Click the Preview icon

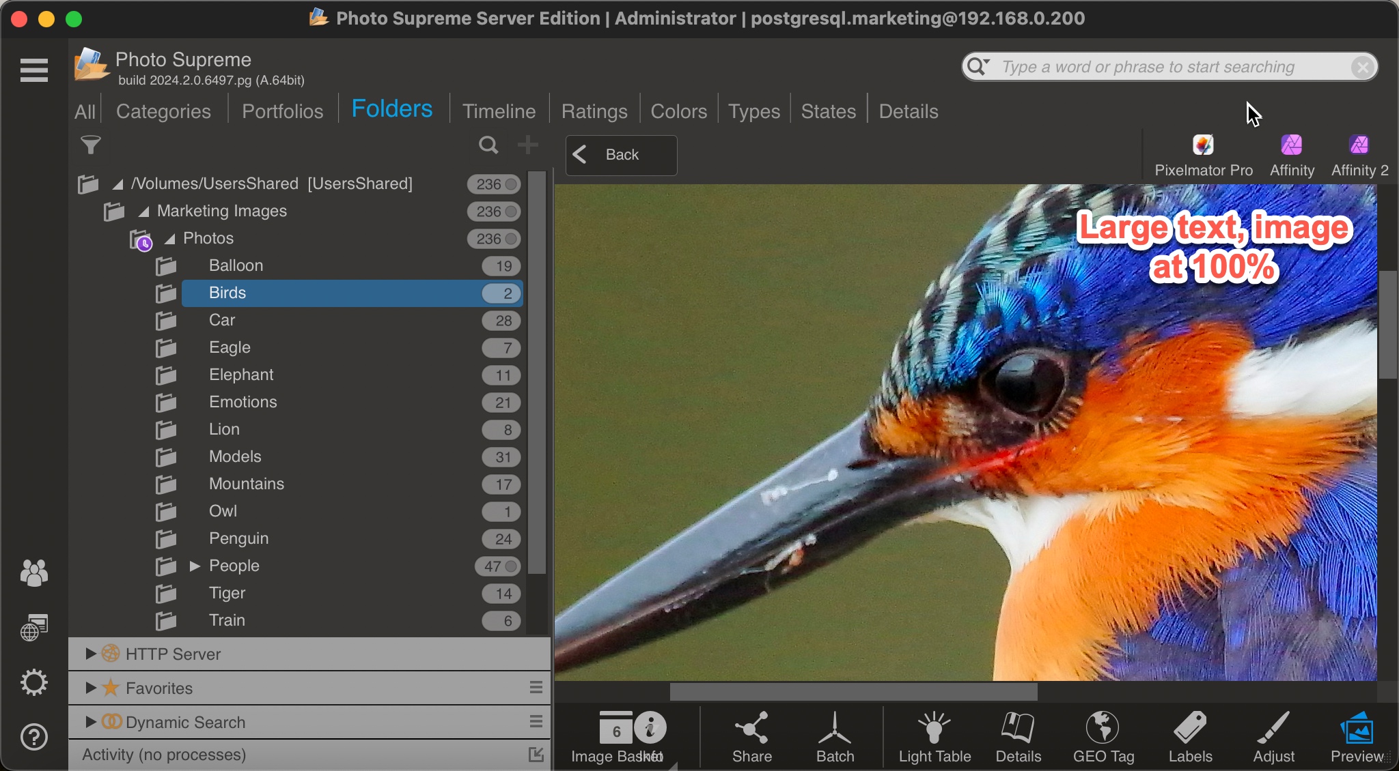coord(1357,737)
